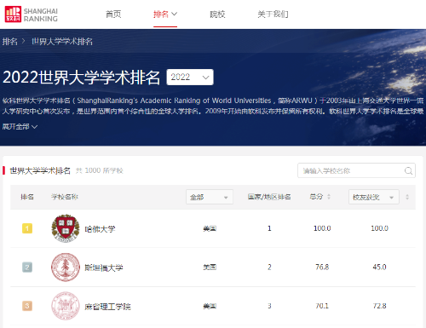Click the gold rank 1 badge
The width and height of the screenshot is (426, 328).
27,228
